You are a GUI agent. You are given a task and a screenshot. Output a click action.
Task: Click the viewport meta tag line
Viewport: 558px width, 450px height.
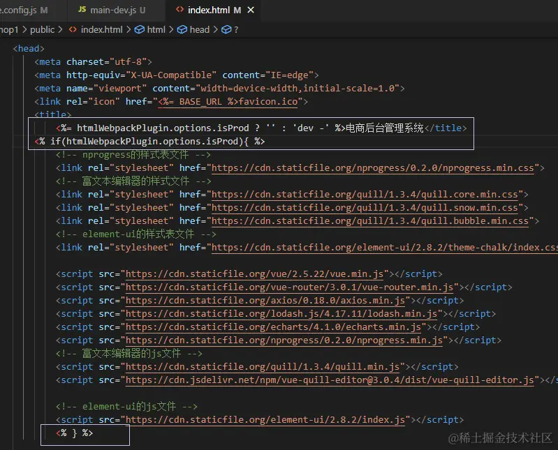tap(219, 88)
